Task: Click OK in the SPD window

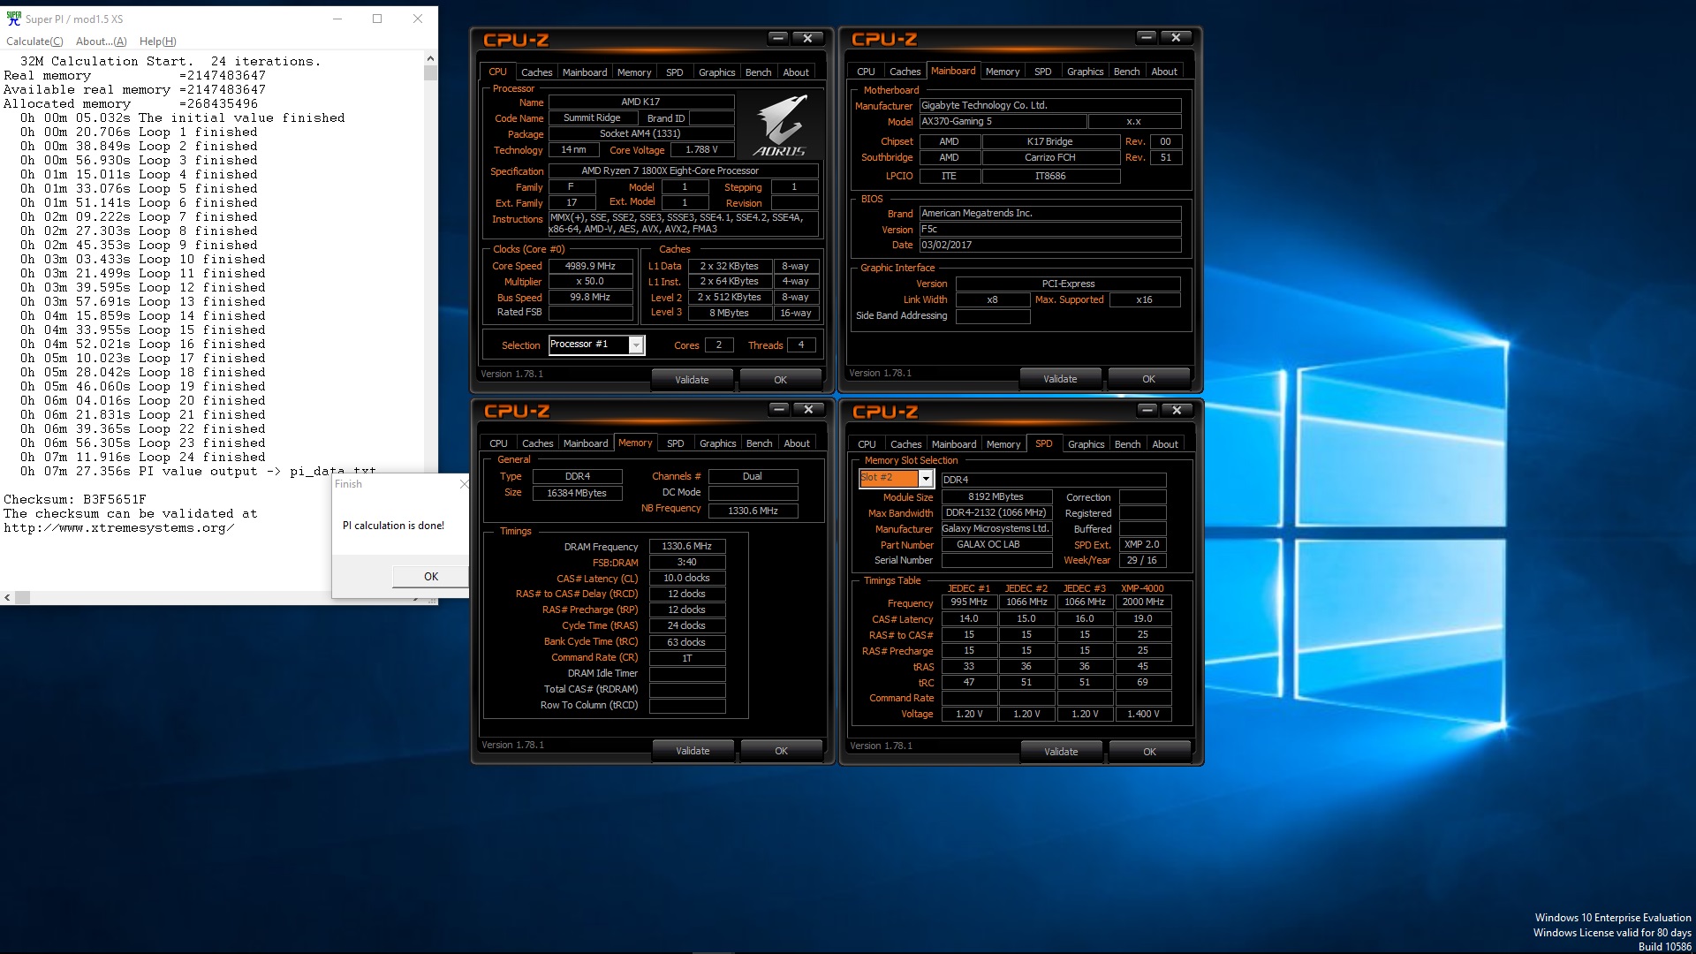Action: tap(1149, 752)
